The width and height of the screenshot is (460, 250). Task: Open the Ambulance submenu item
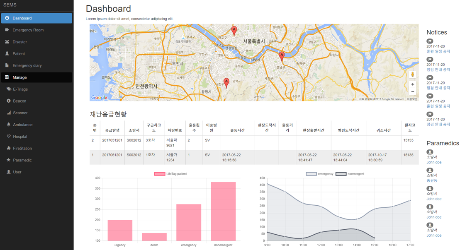[37, 125]
